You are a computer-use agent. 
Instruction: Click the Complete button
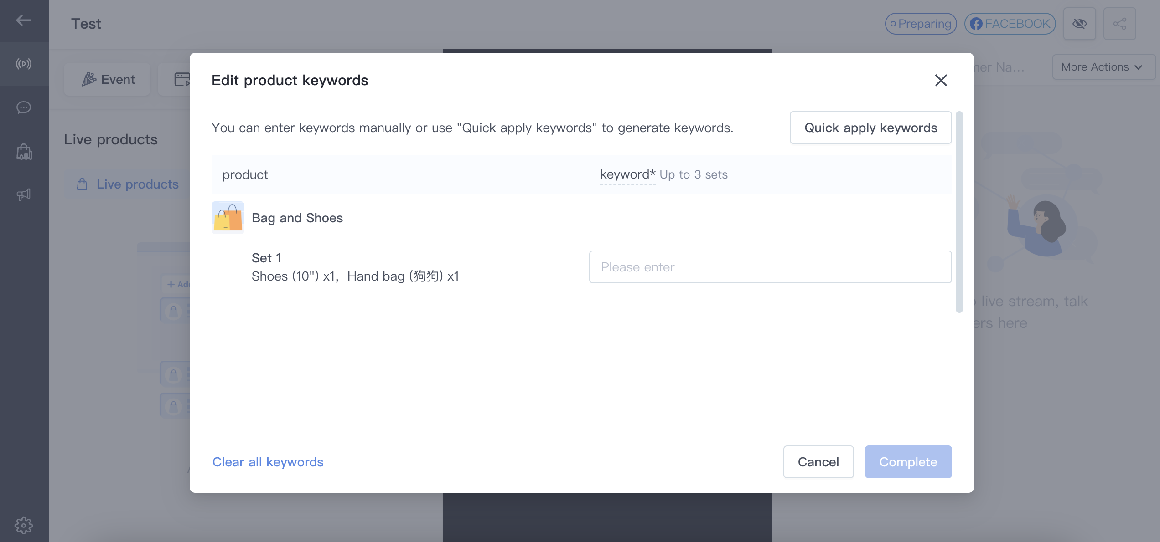(908, 462)
